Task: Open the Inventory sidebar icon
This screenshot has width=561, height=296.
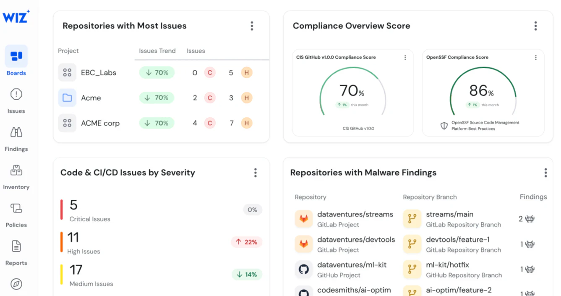Action: pyautogui.click(x=16, y=171)
